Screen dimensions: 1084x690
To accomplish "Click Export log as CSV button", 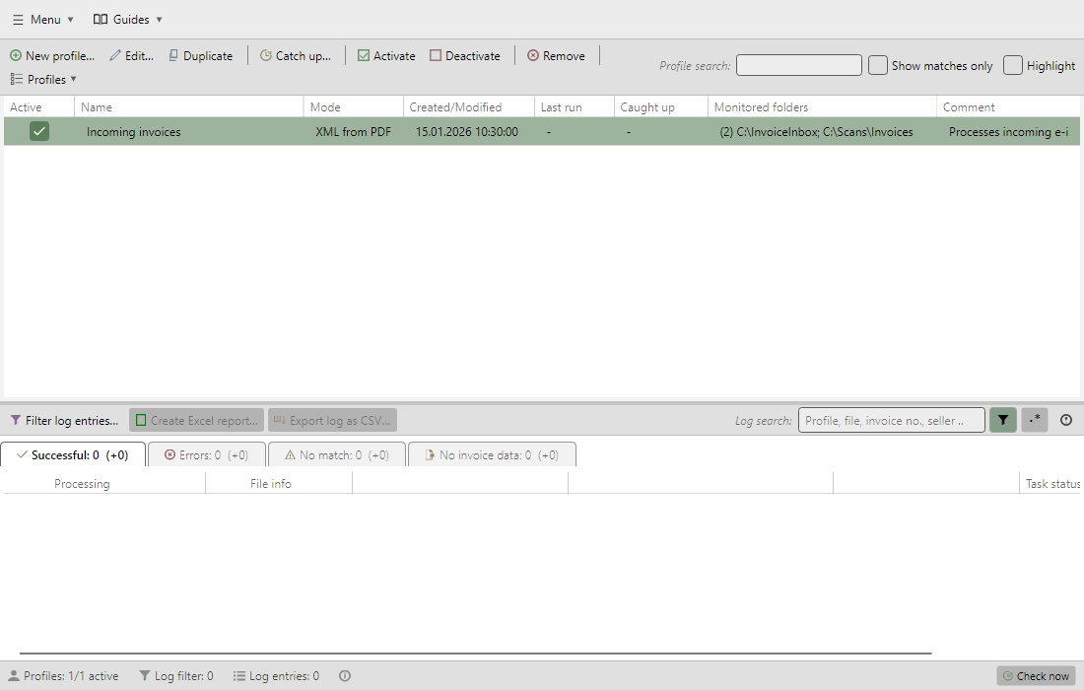I will 332,420.
